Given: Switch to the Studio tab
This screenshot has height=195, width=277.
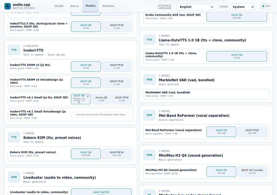Looking at the screenshot, I should 59,6.
